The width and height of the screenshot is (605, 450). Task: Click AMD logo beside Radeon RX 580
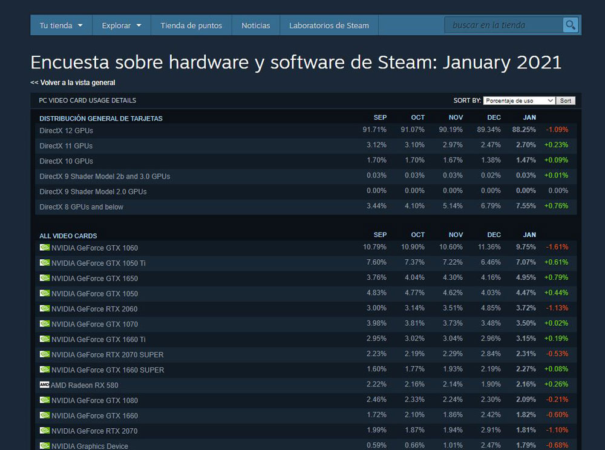pos(45,385)
